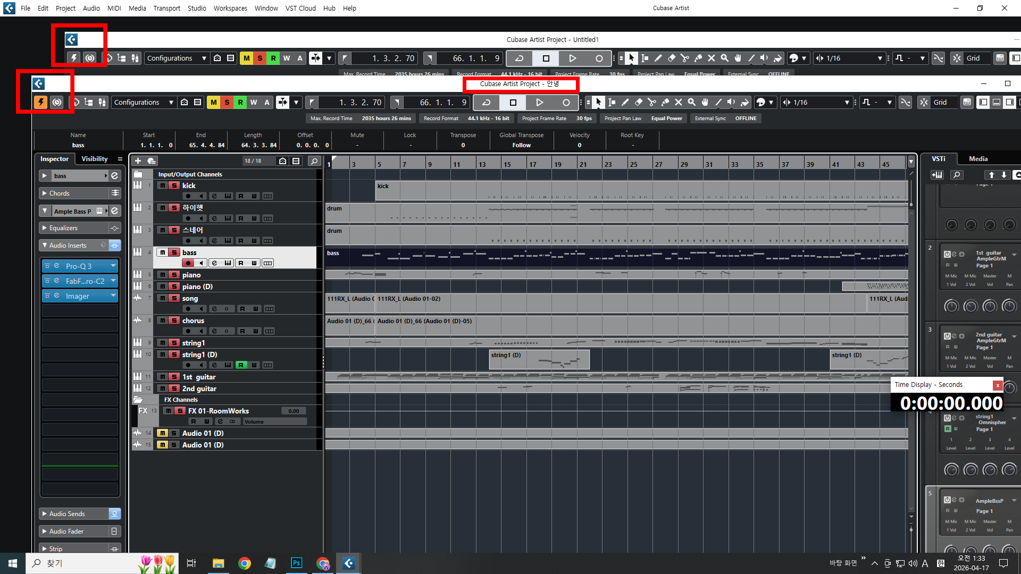Open the MIDI menu
The height and width of the screenshot is (574, 1021).
(x=114, y=8)
